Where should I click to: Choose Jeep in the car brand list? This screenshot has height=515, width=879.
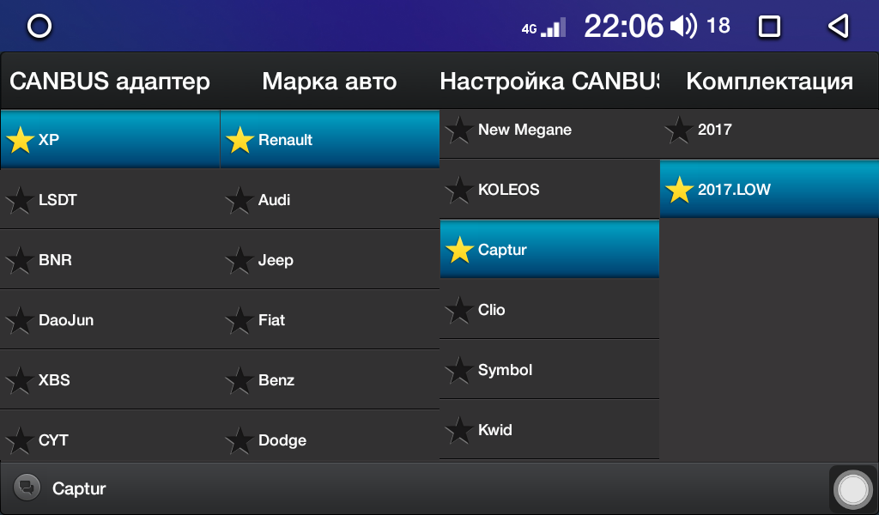point(330,260)
